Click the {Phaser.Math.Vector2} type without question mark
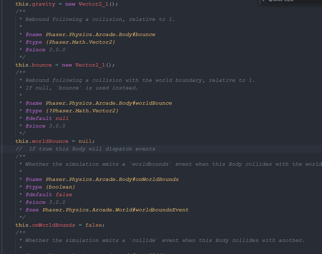 tap(80, 42)
